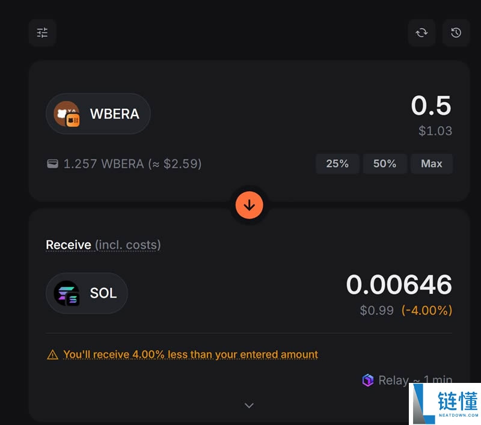Click the Receive (incl. costs) label

(x=103, y=245)
